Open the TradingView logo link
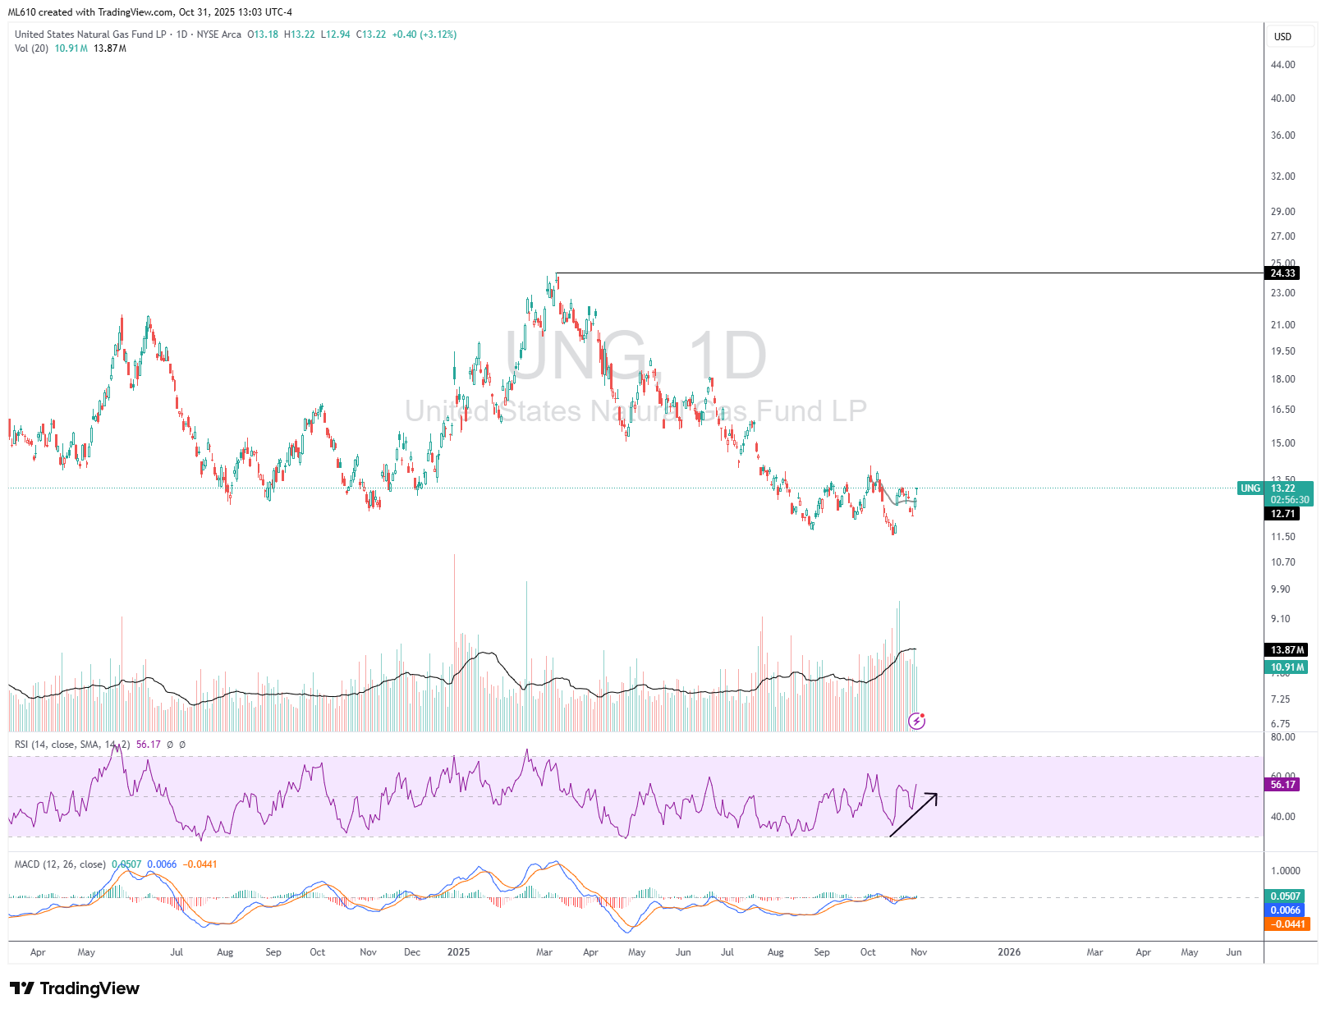Viewport: 1326px width, 1013px height. click(75, 988)
